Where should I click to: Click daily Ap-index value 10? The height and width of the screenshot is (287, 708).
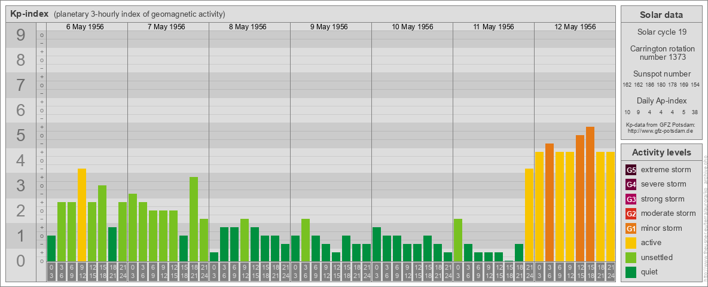[x=627, y=112]
